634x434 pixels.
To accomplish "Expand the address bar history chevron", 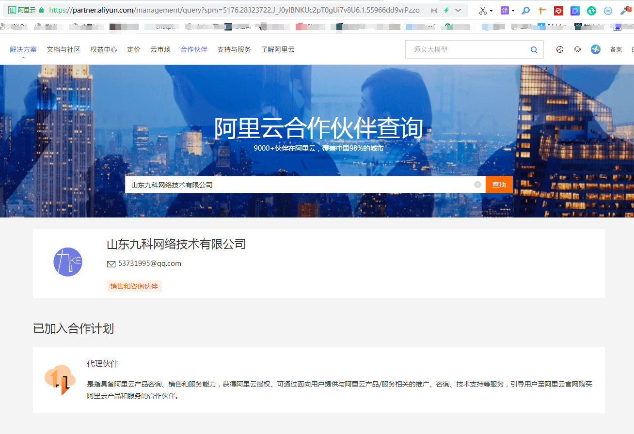I will coord(459,10).
